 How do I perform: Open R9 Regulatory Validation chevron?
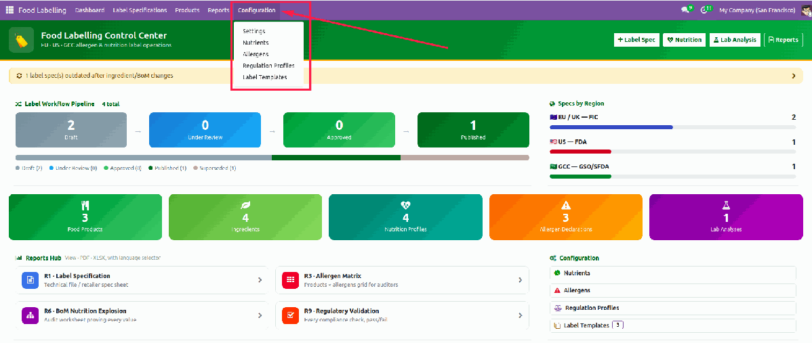(x=520, y=315)
